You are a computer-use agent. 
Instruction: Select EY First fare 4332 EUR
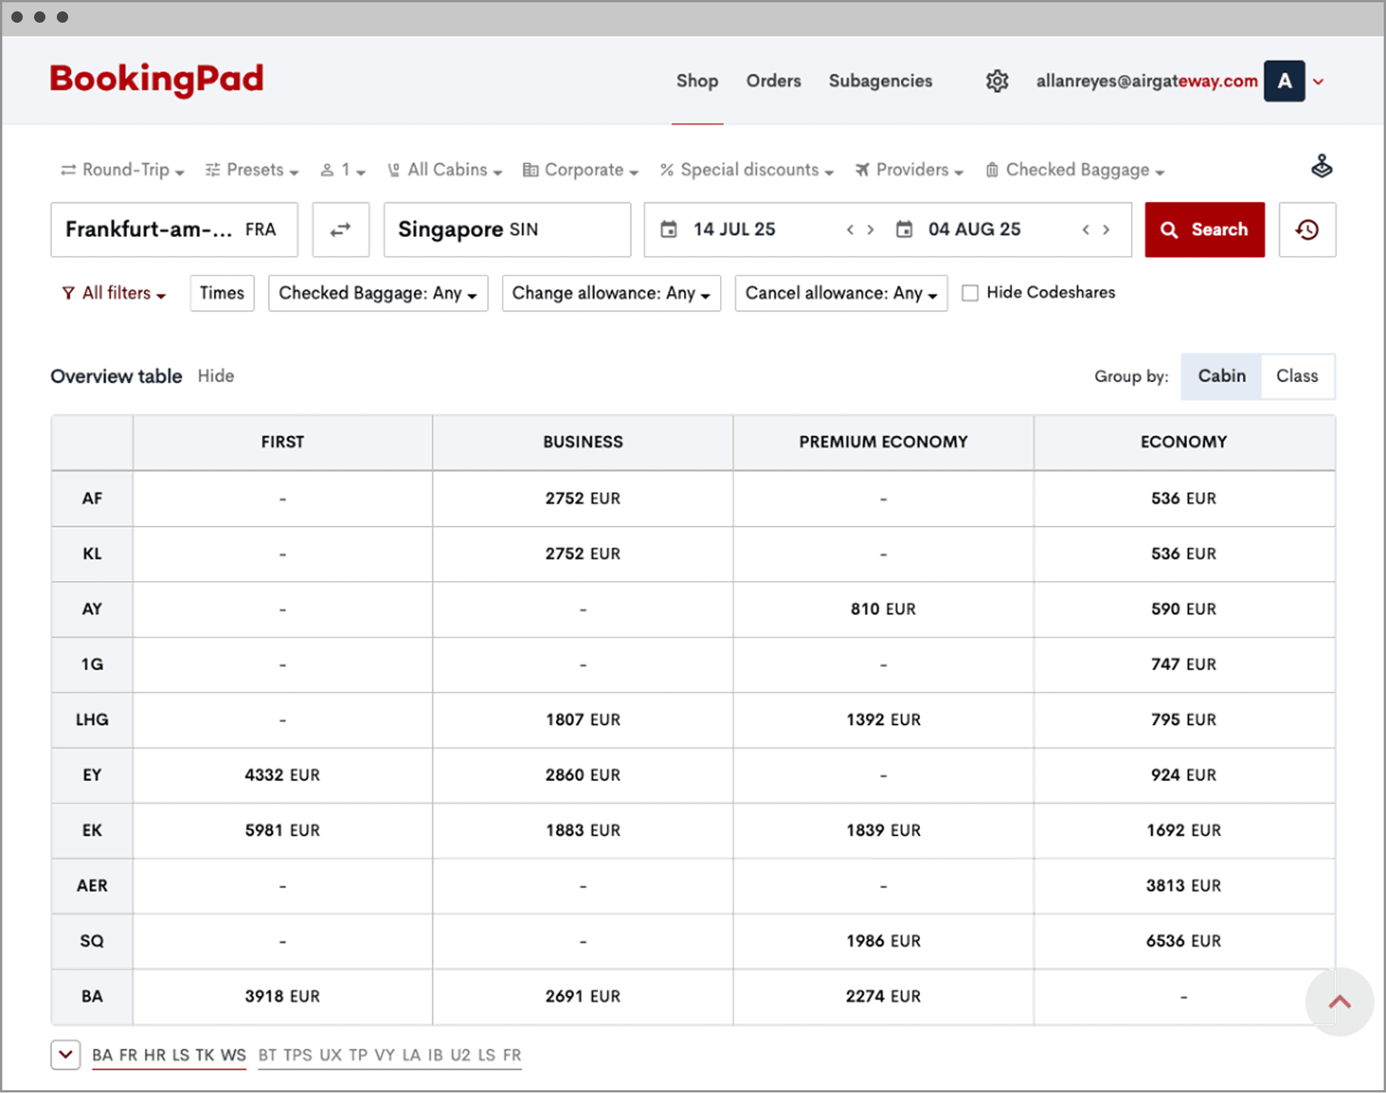coord(282,775)
